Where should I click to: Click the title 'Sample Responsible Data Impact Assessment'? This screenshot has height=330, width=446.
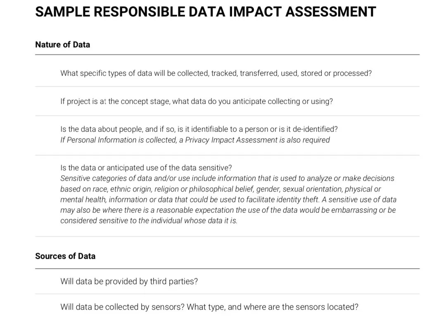205,12
